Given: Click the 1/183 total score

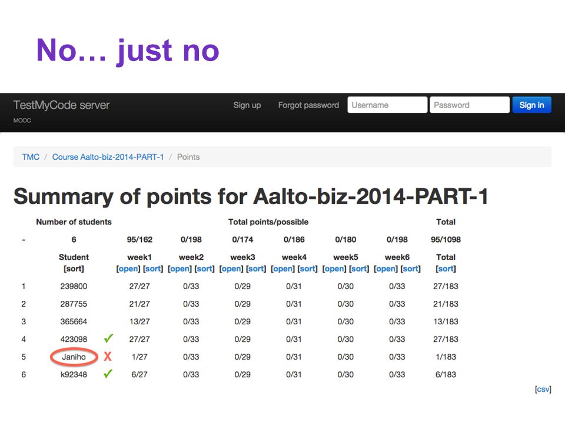Looking at the screenshot, I should click(446, 357).
